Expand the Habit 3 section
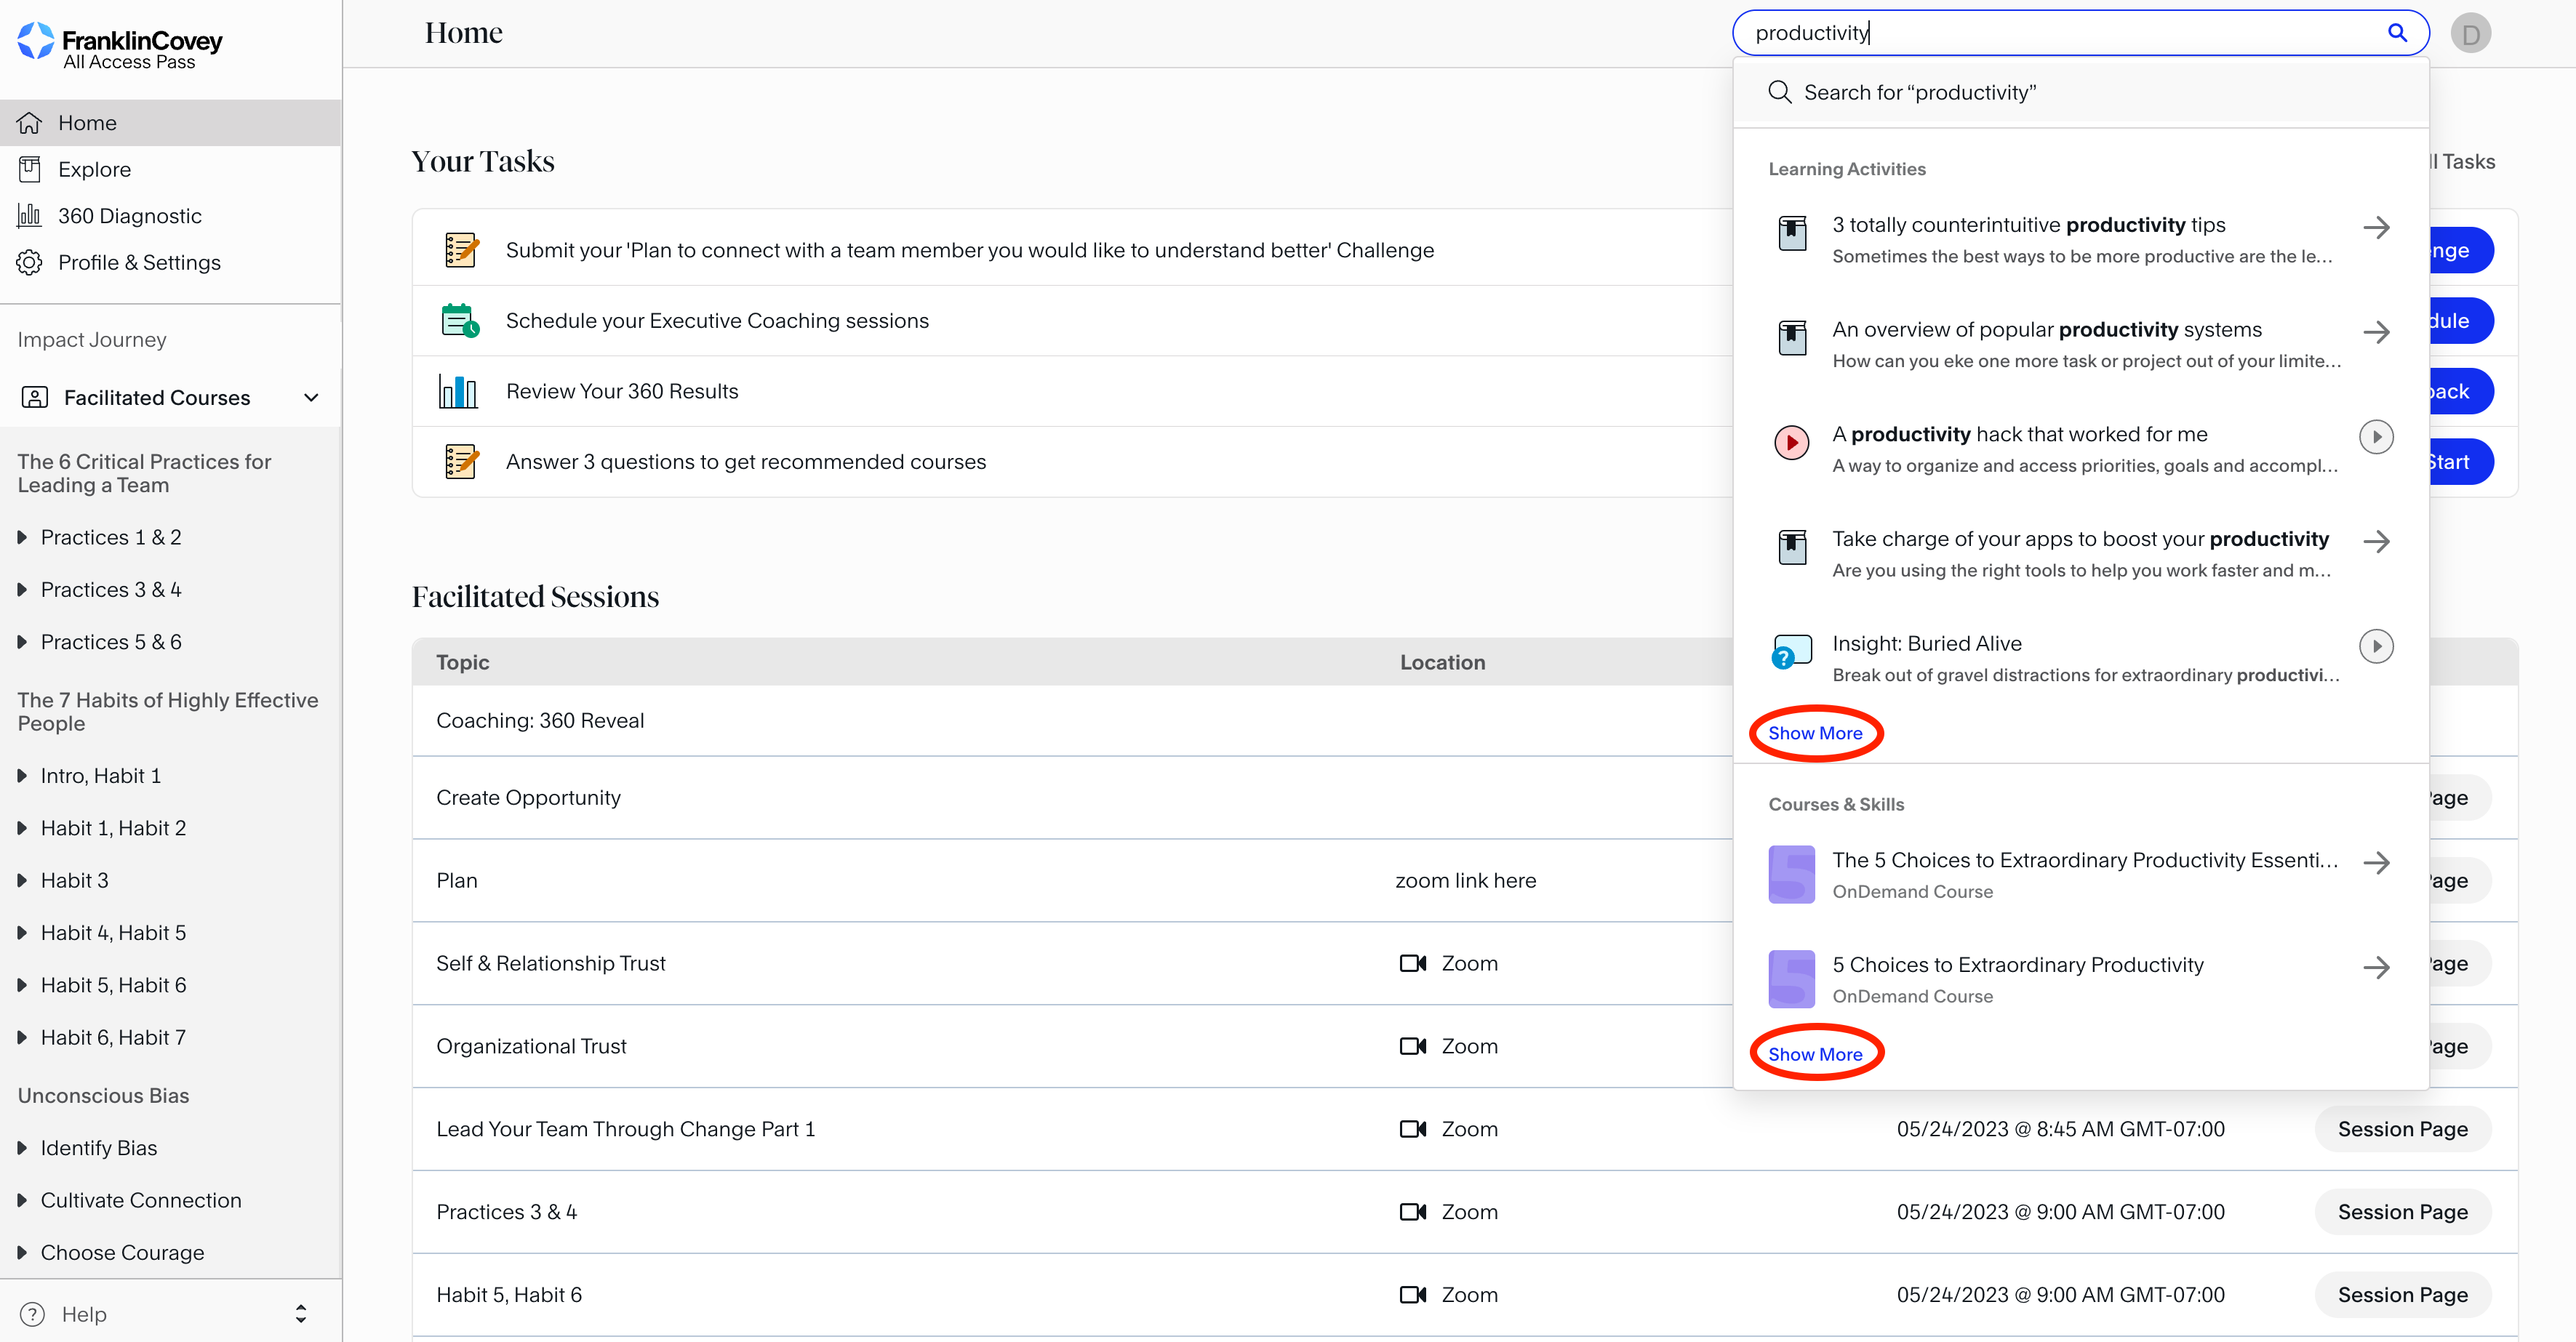 point(22,880)
